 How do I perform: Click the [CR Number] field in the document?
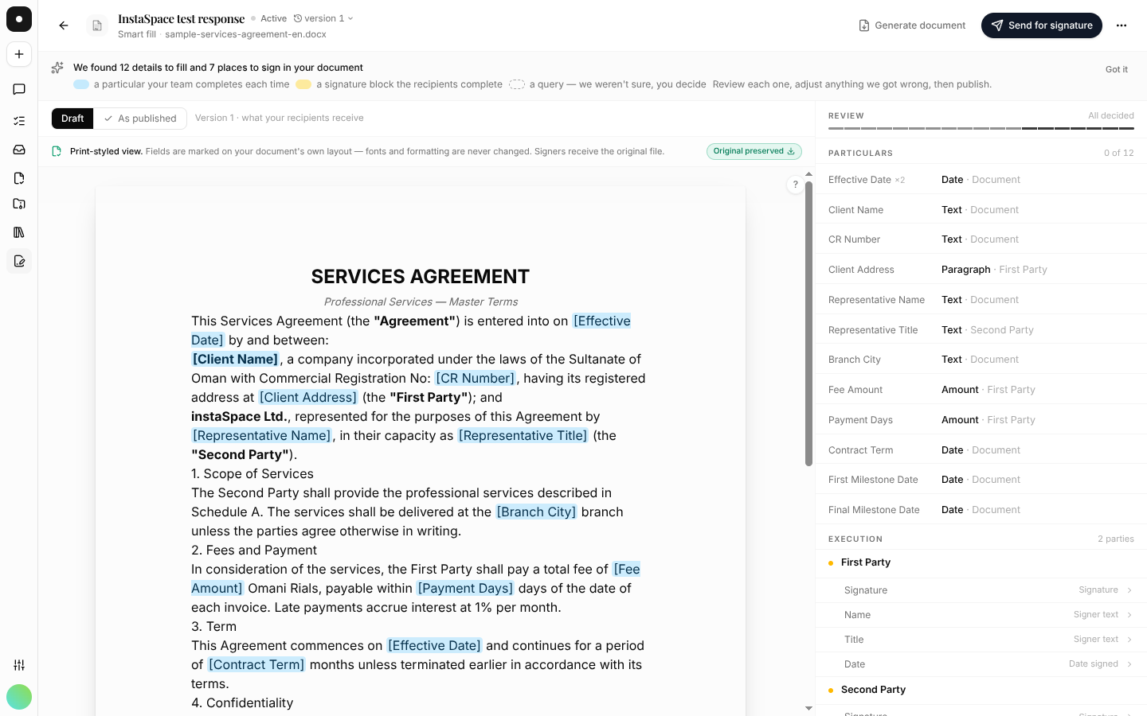[475, 379]
